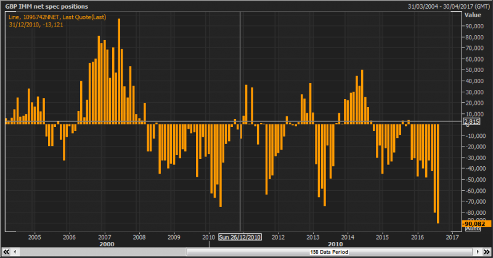Click the Value axis header
The image size is (493, 258).
click(x=473, y=14)
